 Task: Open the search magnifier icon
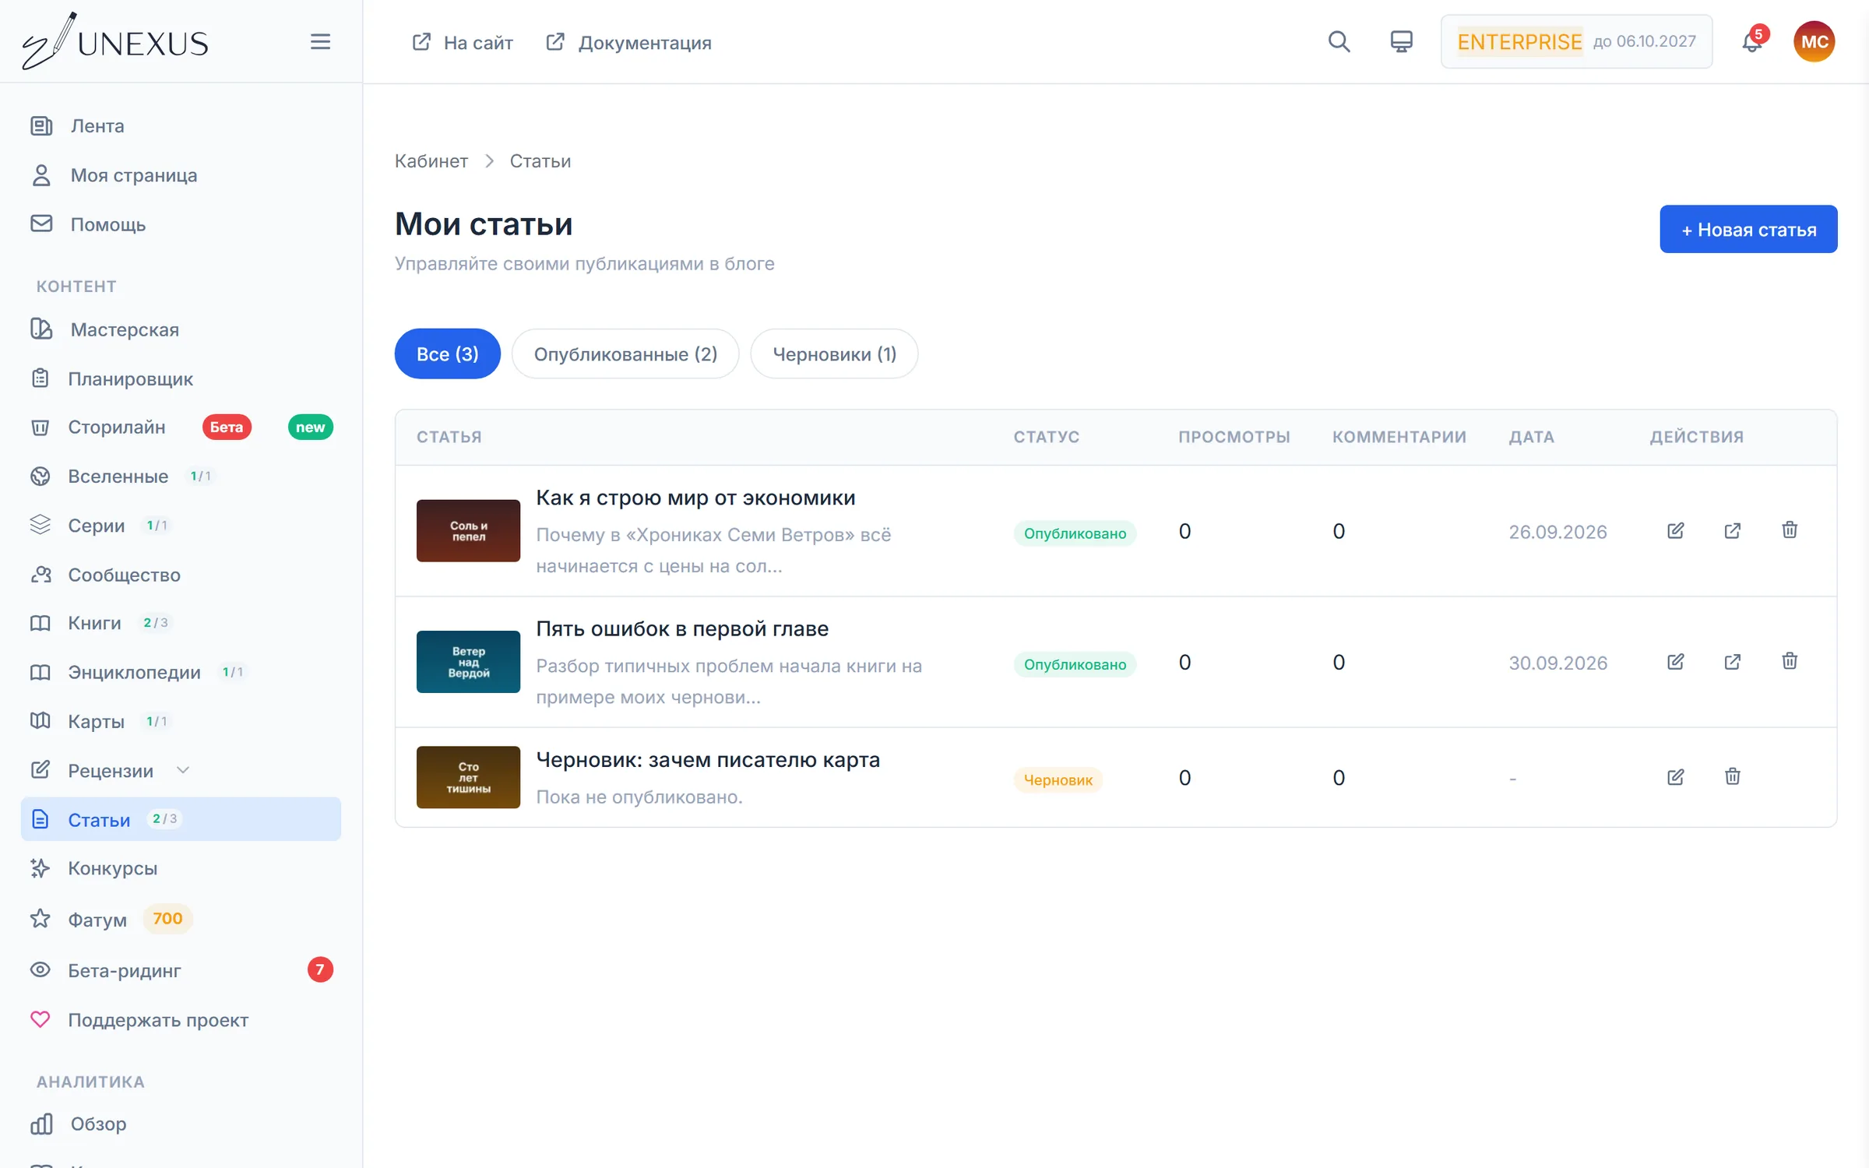(1339, 41)
